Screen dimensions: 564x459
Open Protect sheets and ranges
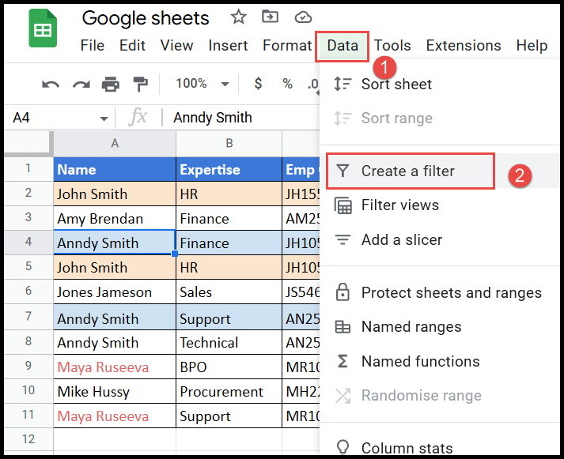440,292
